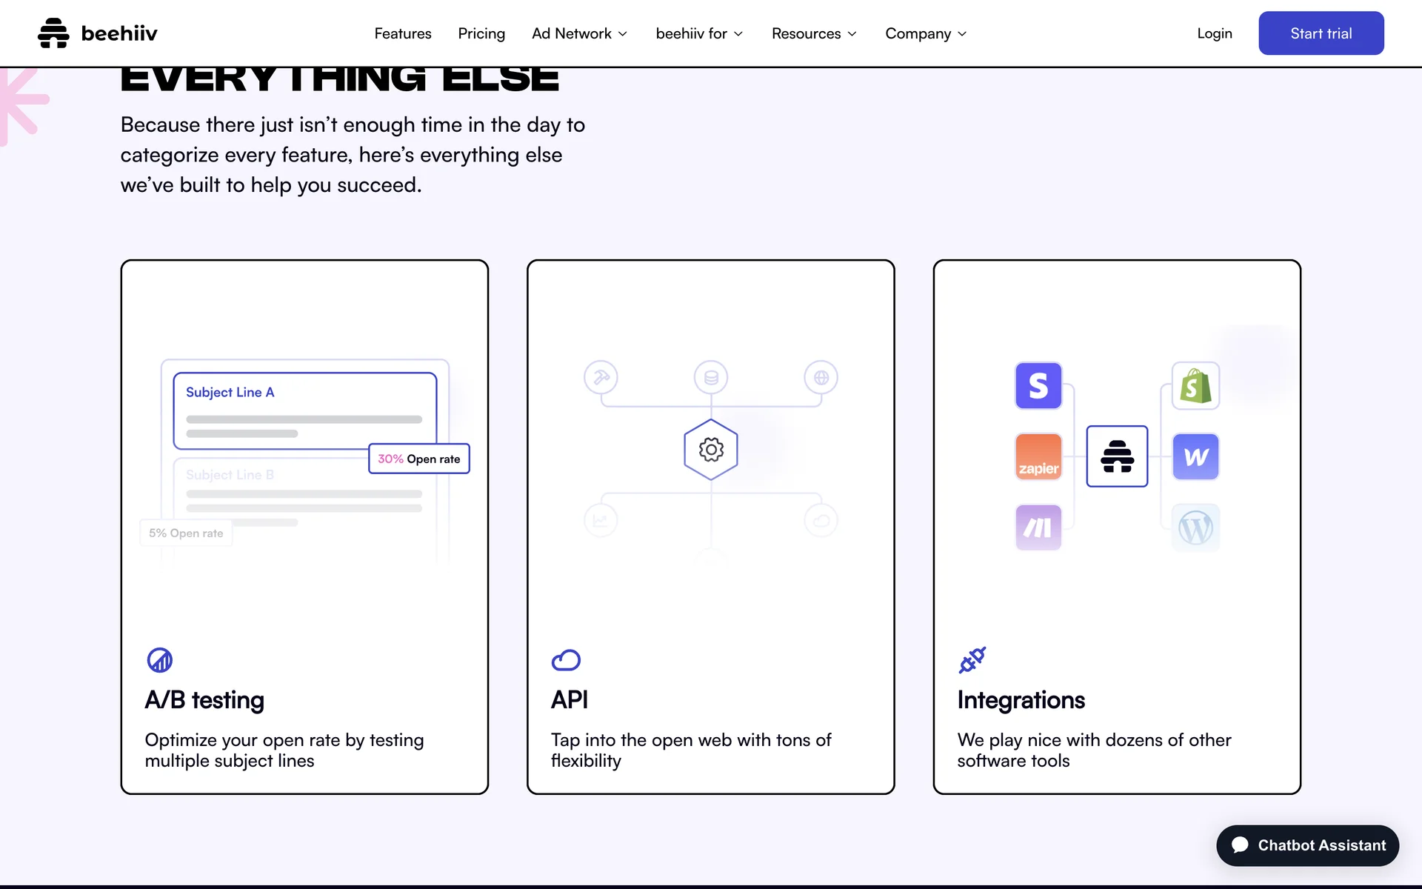1422x889 pixels.
Task: Click the hexagon gear icon
Action: 711,450
